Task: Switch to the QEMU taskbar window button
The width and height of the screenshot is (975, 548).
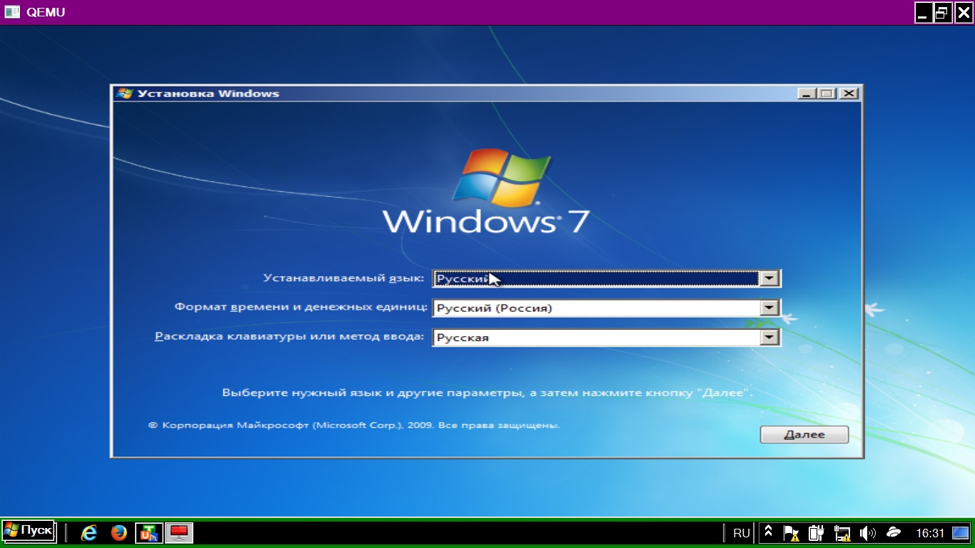Action: pos(178,532)
